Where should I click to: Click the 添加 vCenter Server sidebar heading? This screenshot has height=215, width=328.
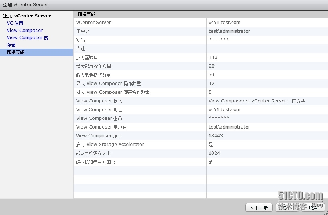[27, 16]
